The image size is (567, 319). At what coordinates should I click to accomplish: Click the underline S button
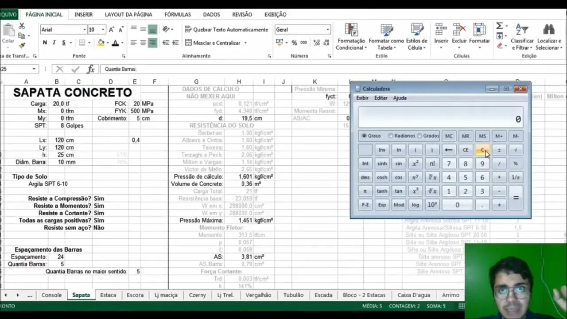[64, 43]
